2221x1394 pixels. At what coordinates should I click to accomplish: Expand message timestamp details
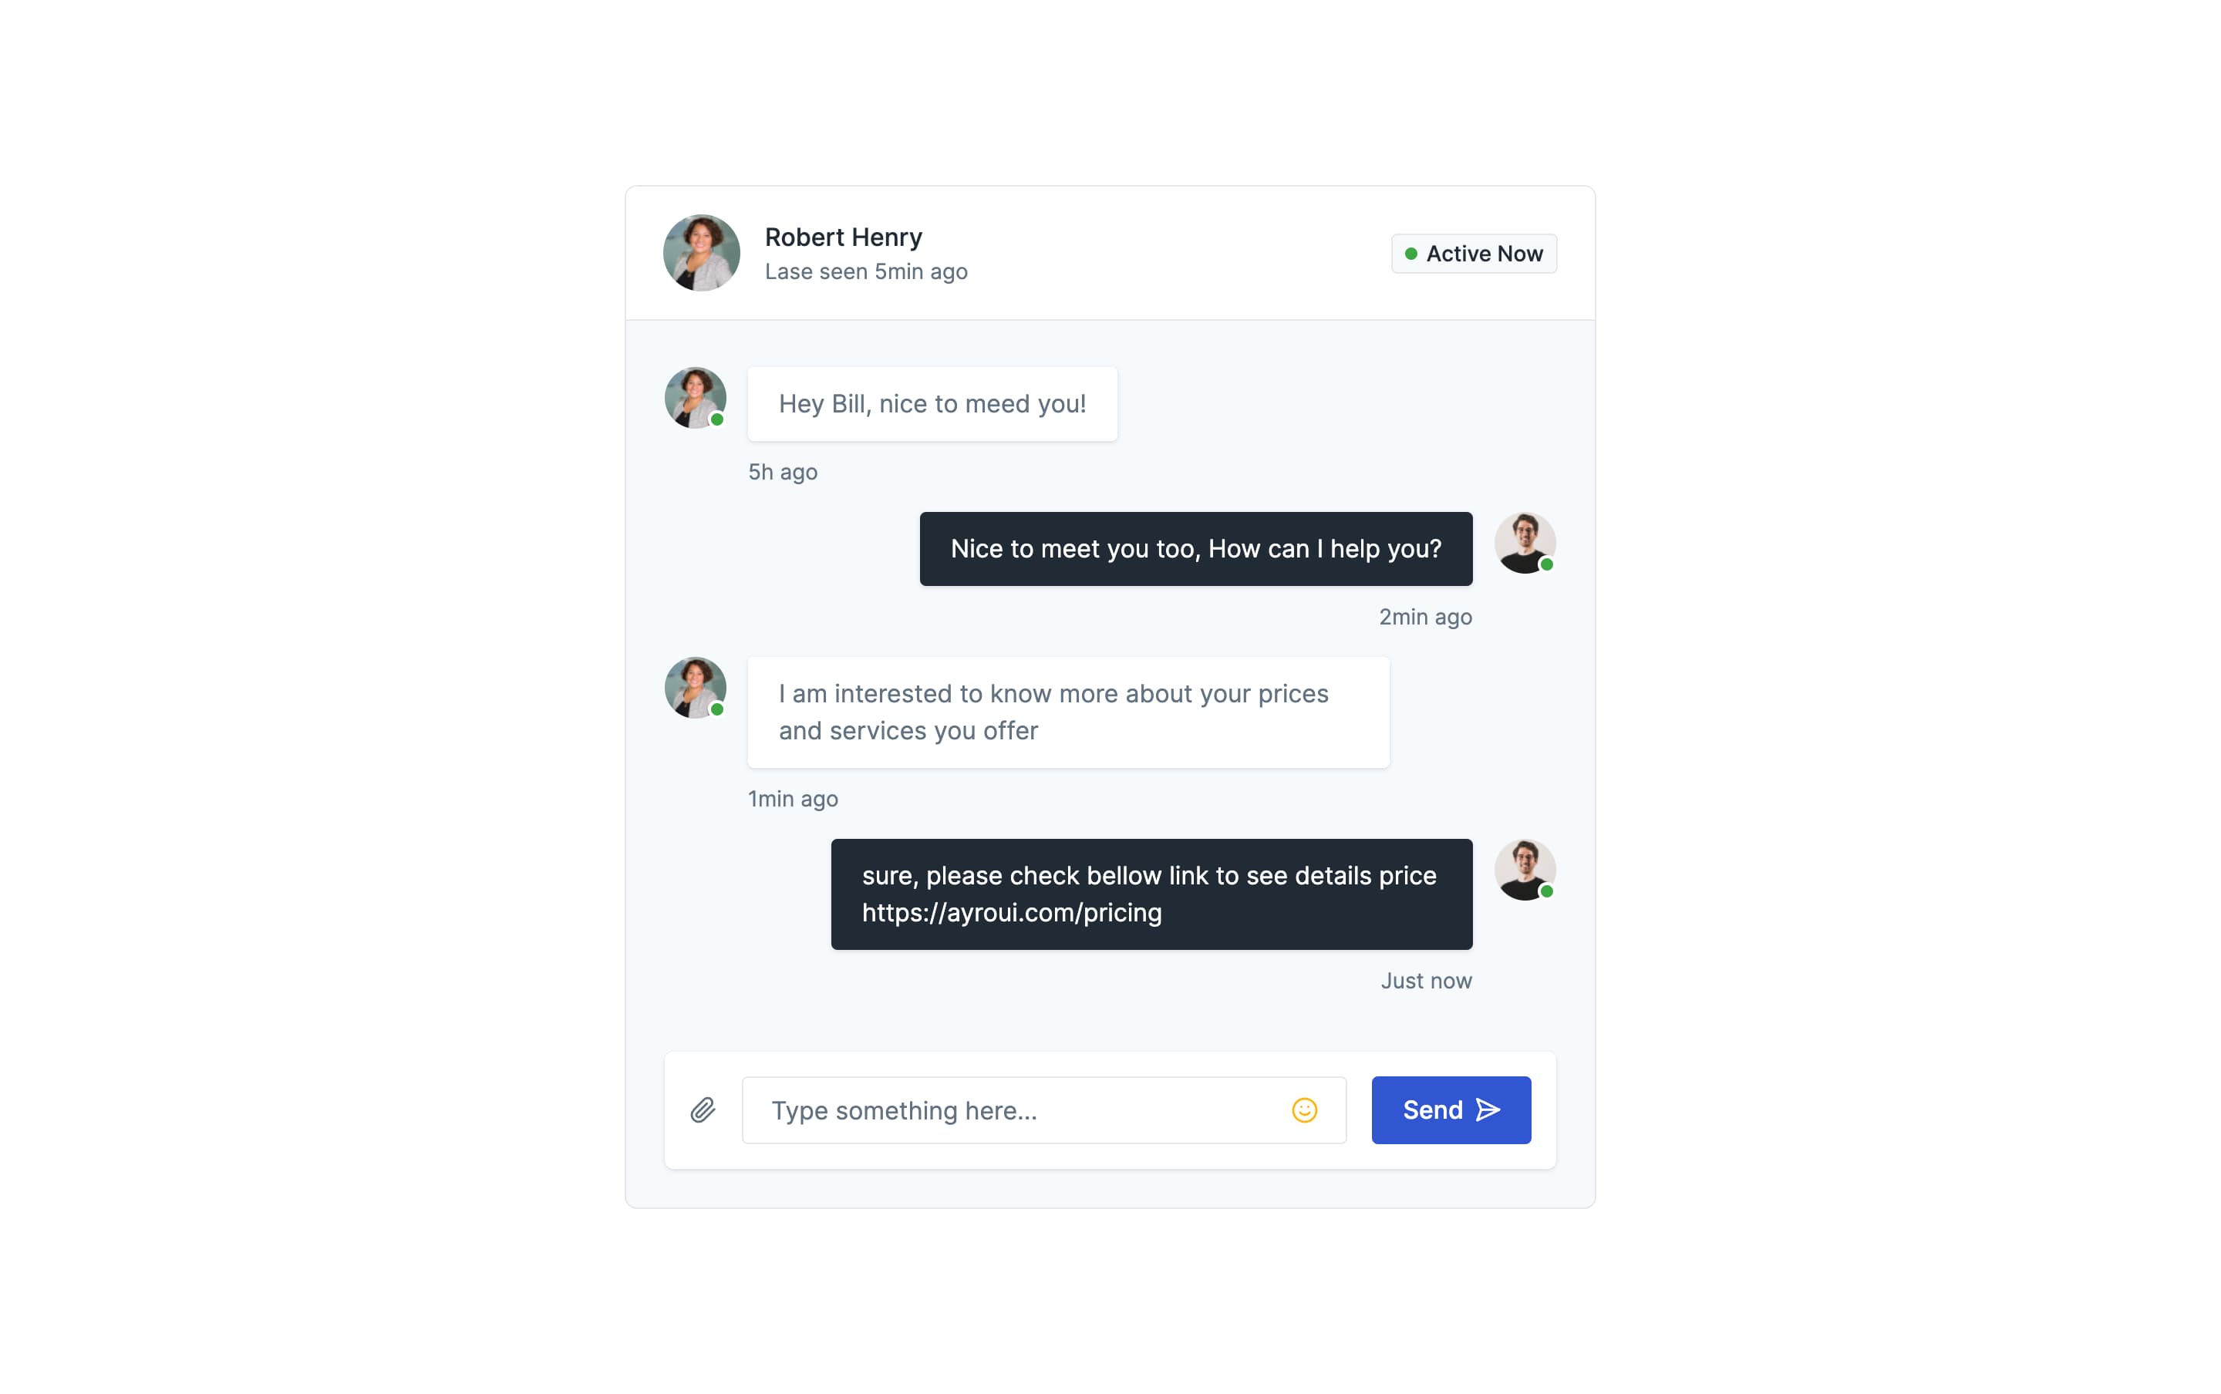(x=782, y=470)
